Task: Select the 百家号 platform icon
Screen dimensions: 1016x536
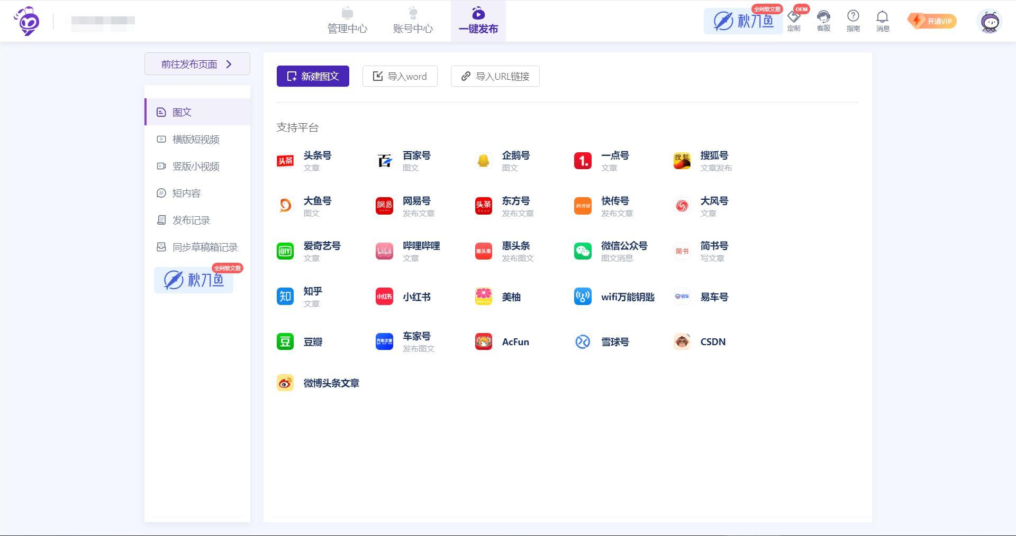Action: click(384, 161)
